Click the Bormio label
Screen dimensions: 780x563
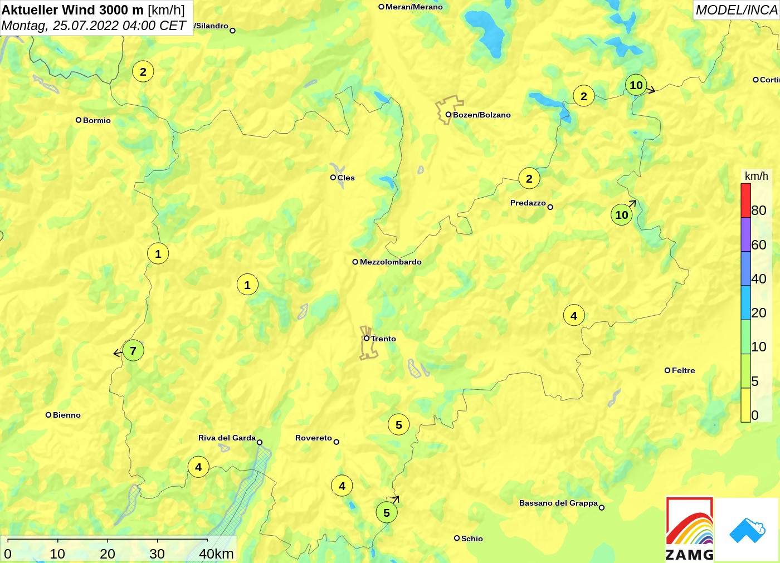click(97, 120)
